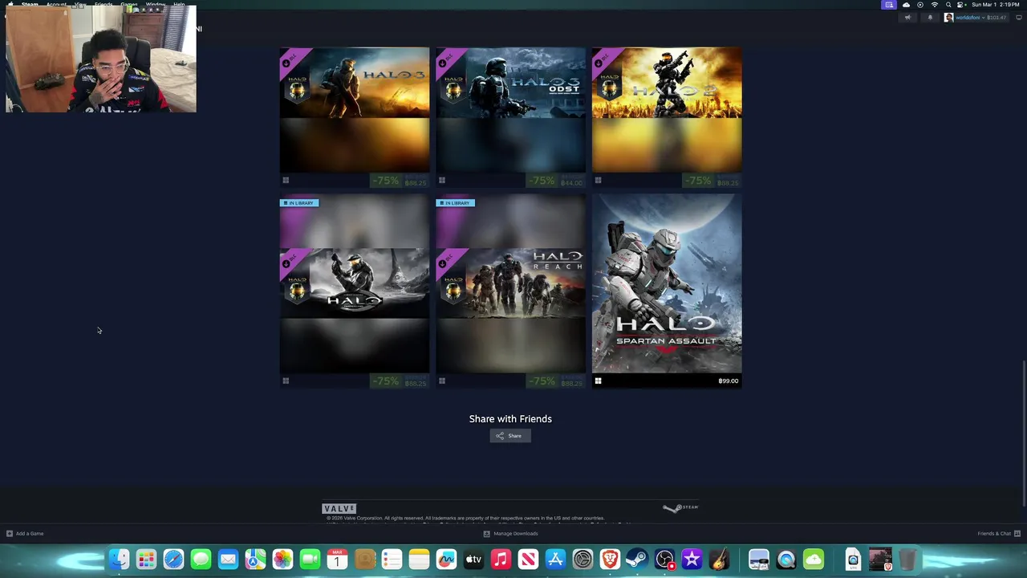Open Reminders from the dock
The image size is (1027, 578).
pos(392,560)
